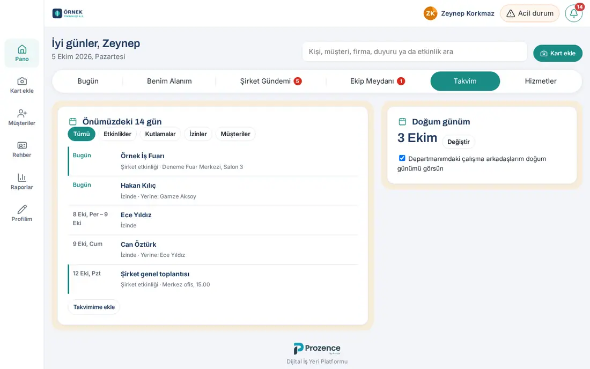Open Hakan Kılıç leave entry
Image resolution: width=590 pixels, height=369 pixels.
(213, 191)
